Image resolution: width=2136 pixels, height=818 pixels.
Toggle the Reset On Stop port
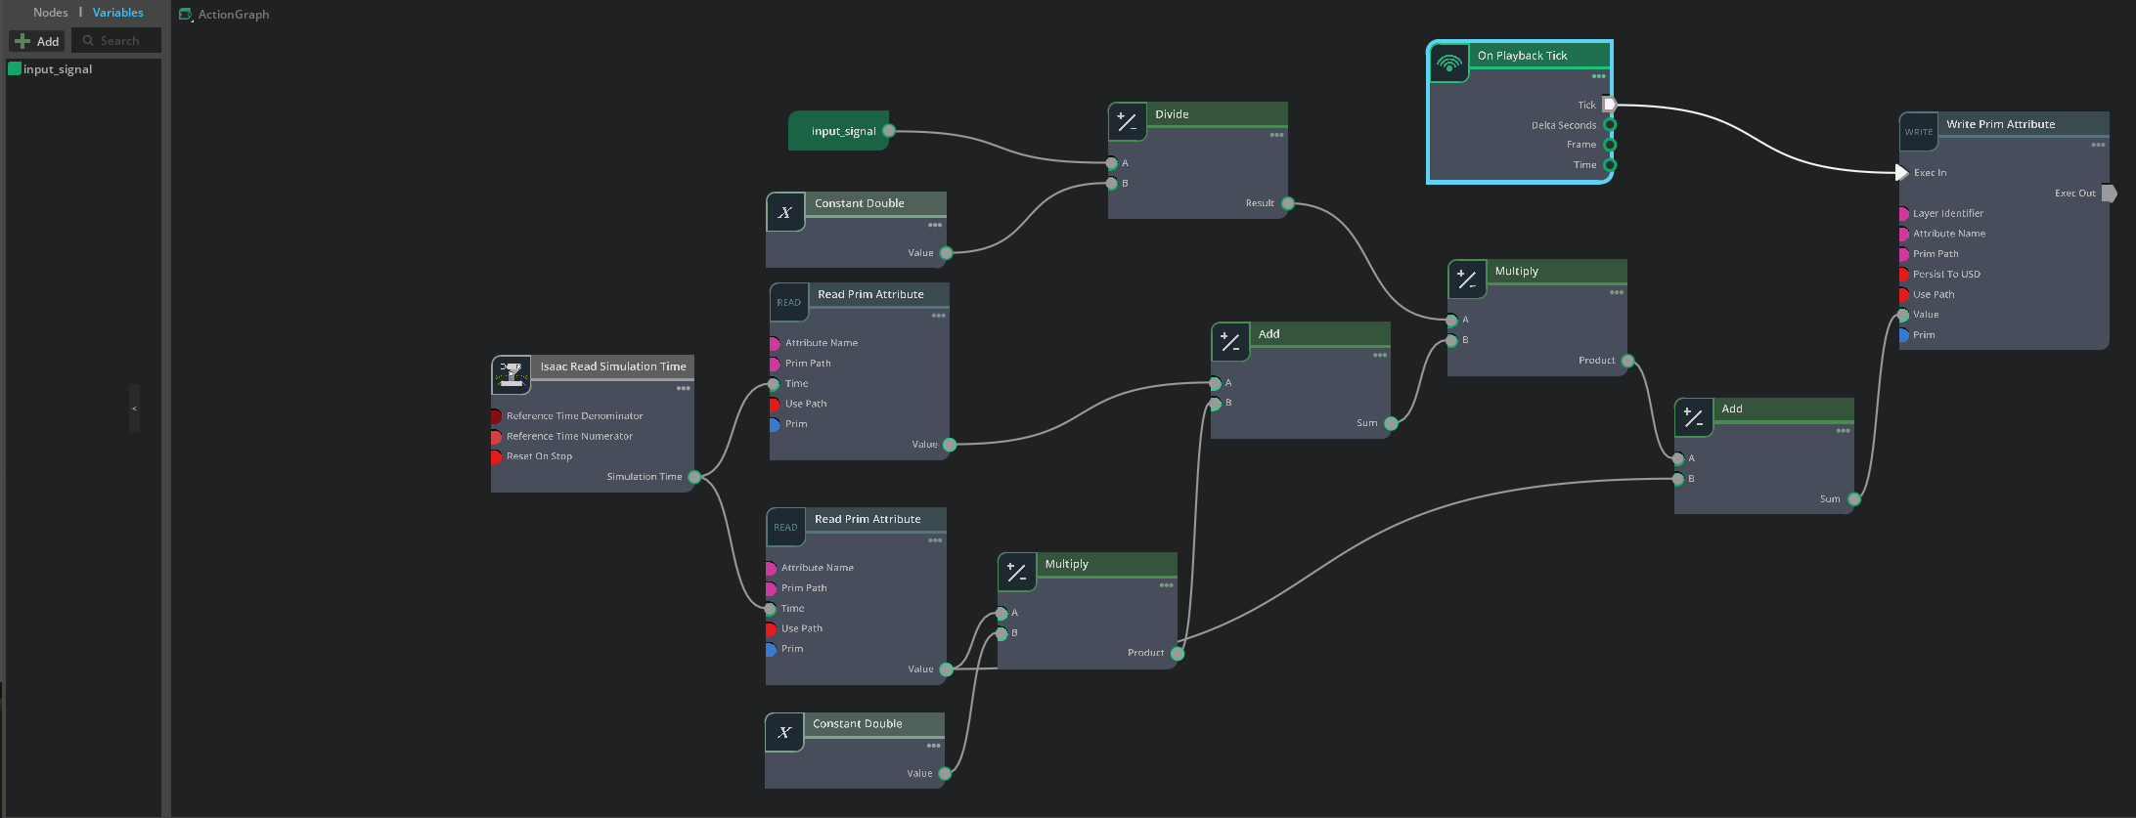tap(496, 456)
